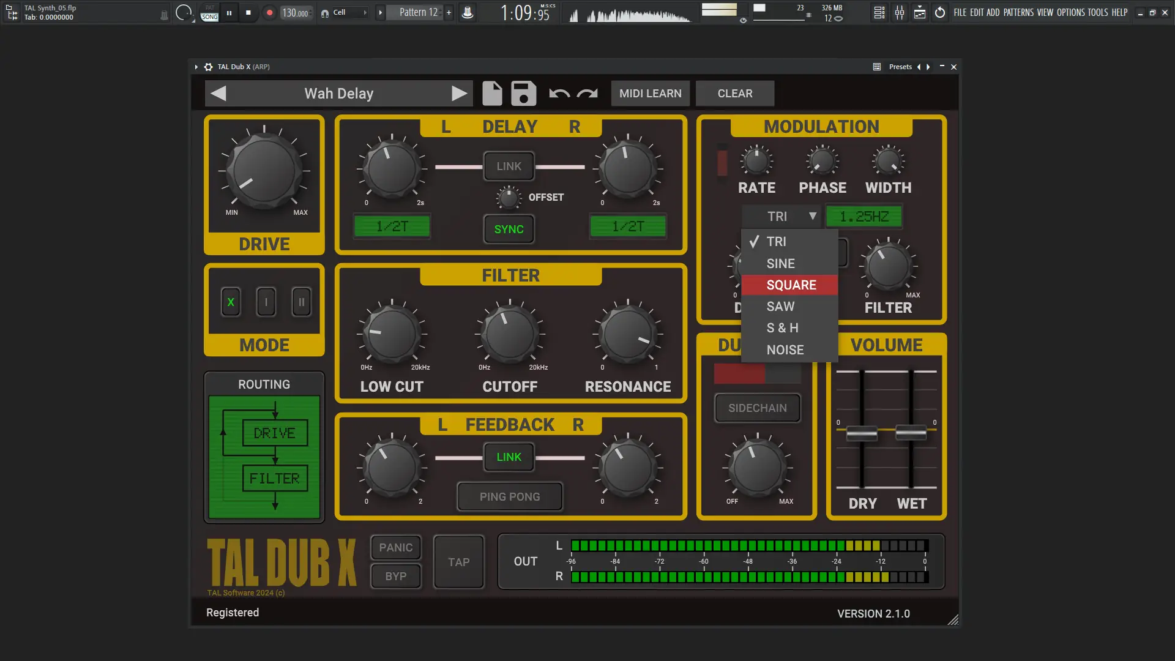This screenshot has width=1175, height=661.
Task: Select S & H waveform option
Action: (783, 328)
